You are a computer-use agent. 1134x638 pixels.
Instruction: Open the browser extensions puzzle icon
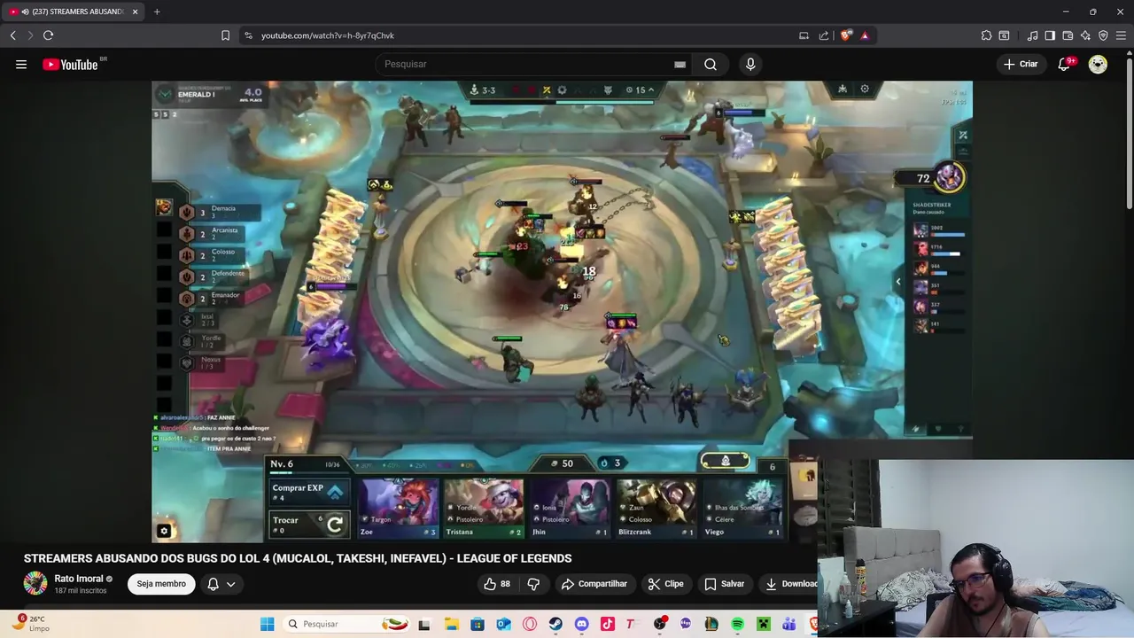click(x=986, y=35)
